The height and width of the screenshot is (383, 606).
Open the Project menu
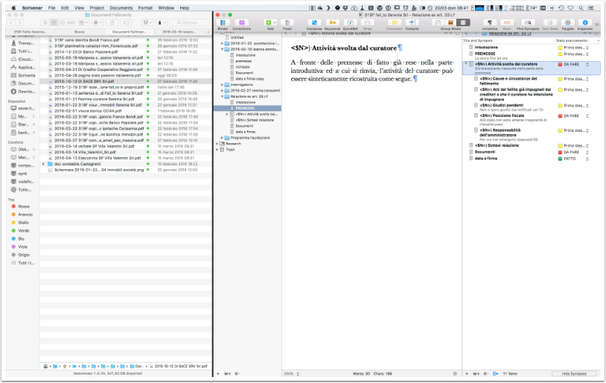click(x=97, y=7)
